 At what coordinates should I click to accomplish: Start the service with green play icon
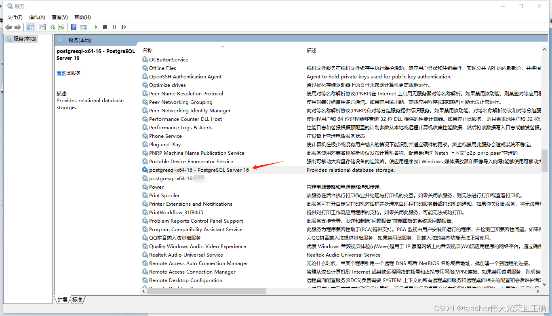click(96, 27)
